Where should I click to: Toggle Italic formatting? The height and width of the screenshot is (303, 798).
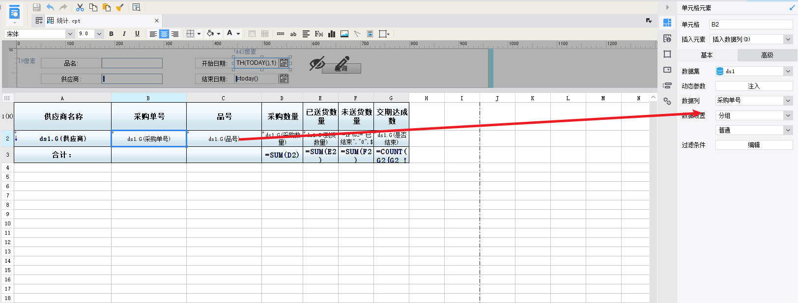coord(124,34)
